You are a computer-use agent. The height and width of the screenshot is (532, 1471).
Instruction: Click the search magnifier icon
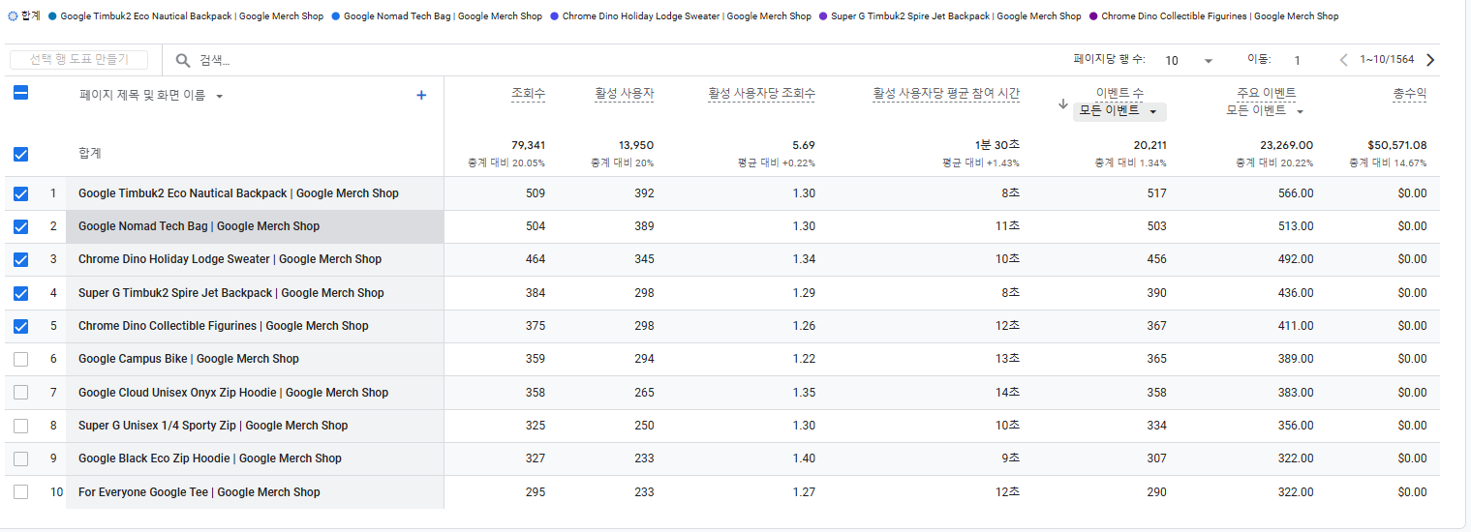[x=182, y=60]
